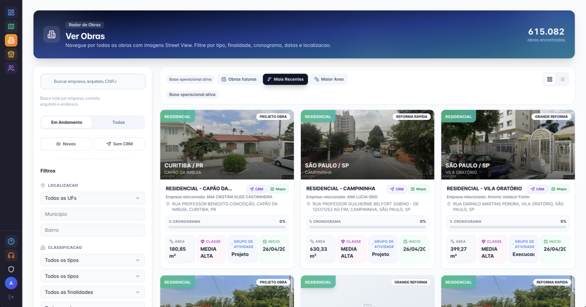Select the Todas option
This screenshot has width=586, height=307.
pos(119,122)
